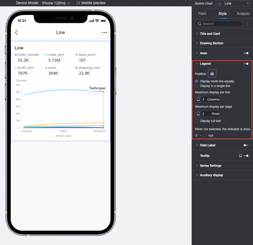Open the Switch Chart Line dropdown
This screenshot has width=253, height=245.
click(233, 3)
